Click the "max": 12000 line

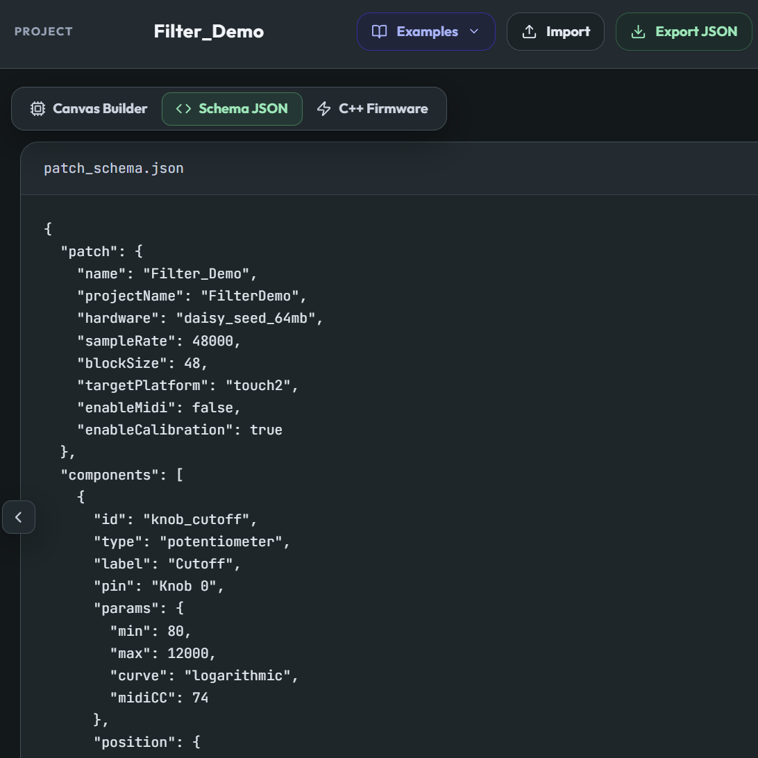[x=163, y=653]
